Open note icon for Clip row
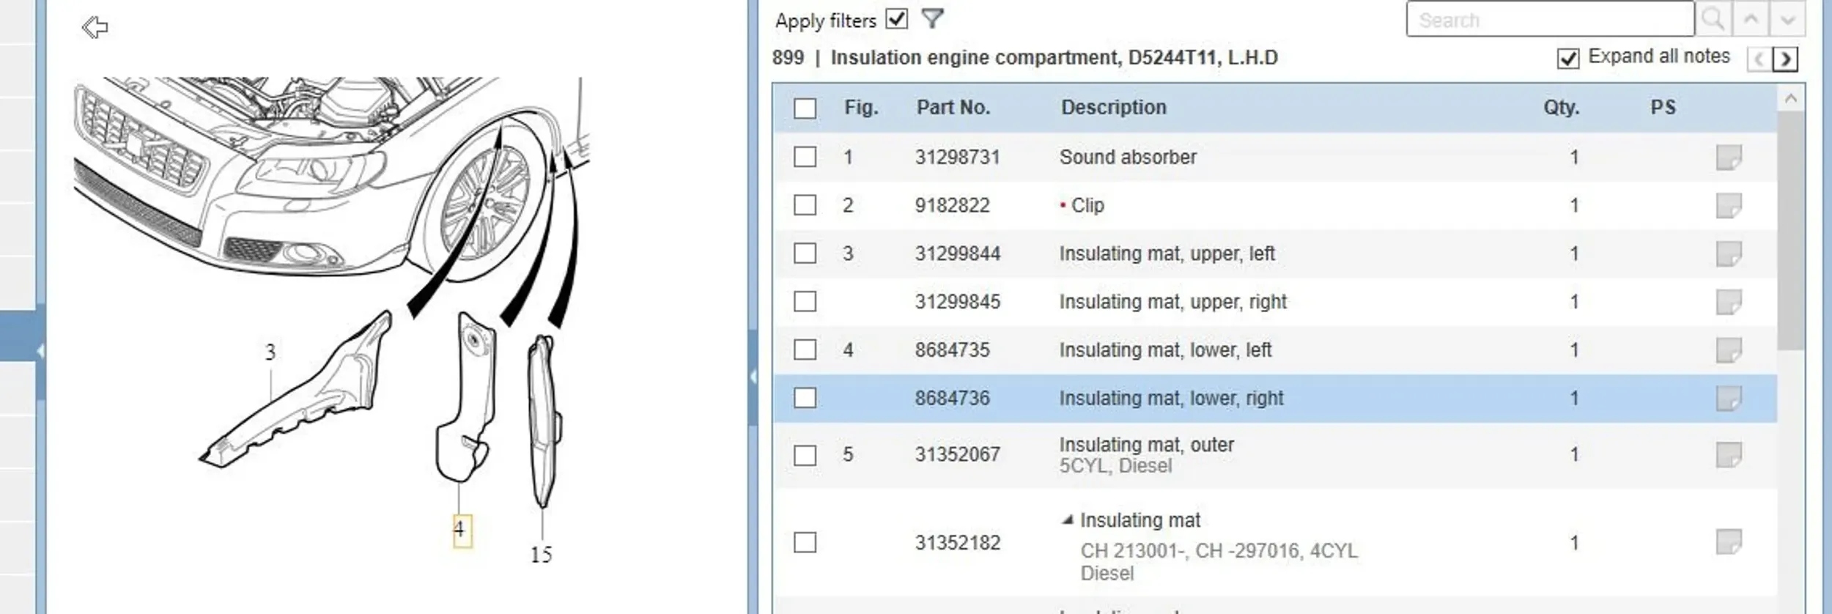Viewport: 1832px width, 614px height. (x=1728, y=205)
